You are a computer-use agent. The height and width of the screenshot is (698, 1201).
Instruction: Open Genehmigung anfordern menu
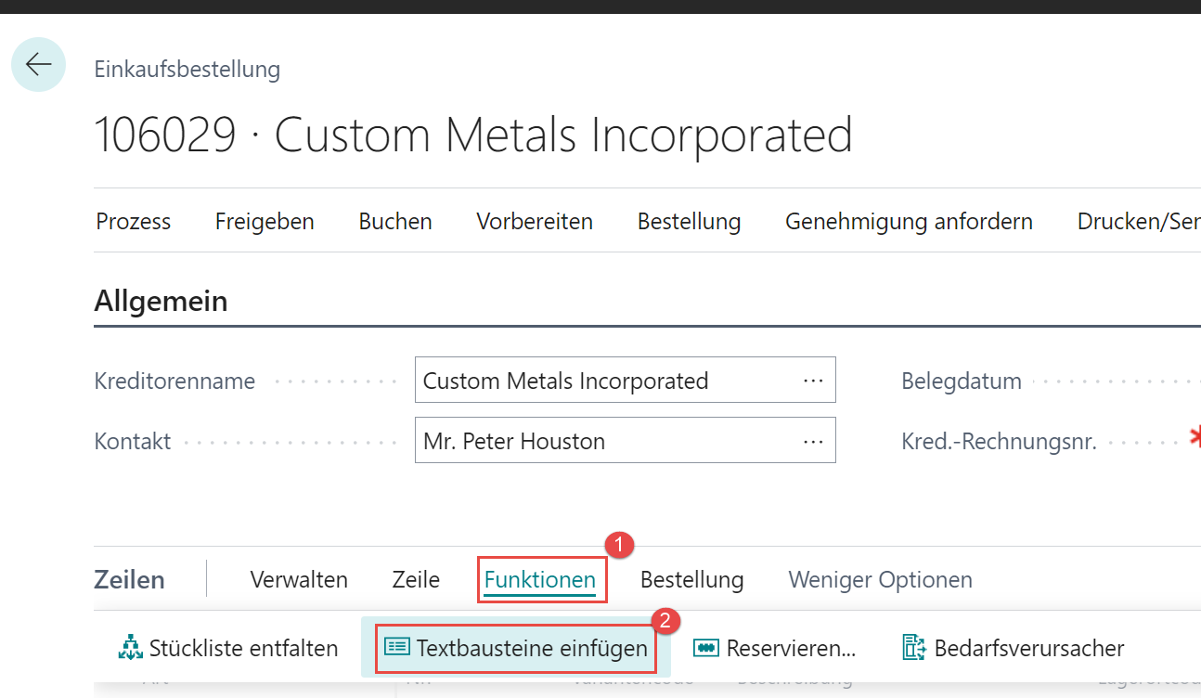pyautogui.click(x=909, y=222)
